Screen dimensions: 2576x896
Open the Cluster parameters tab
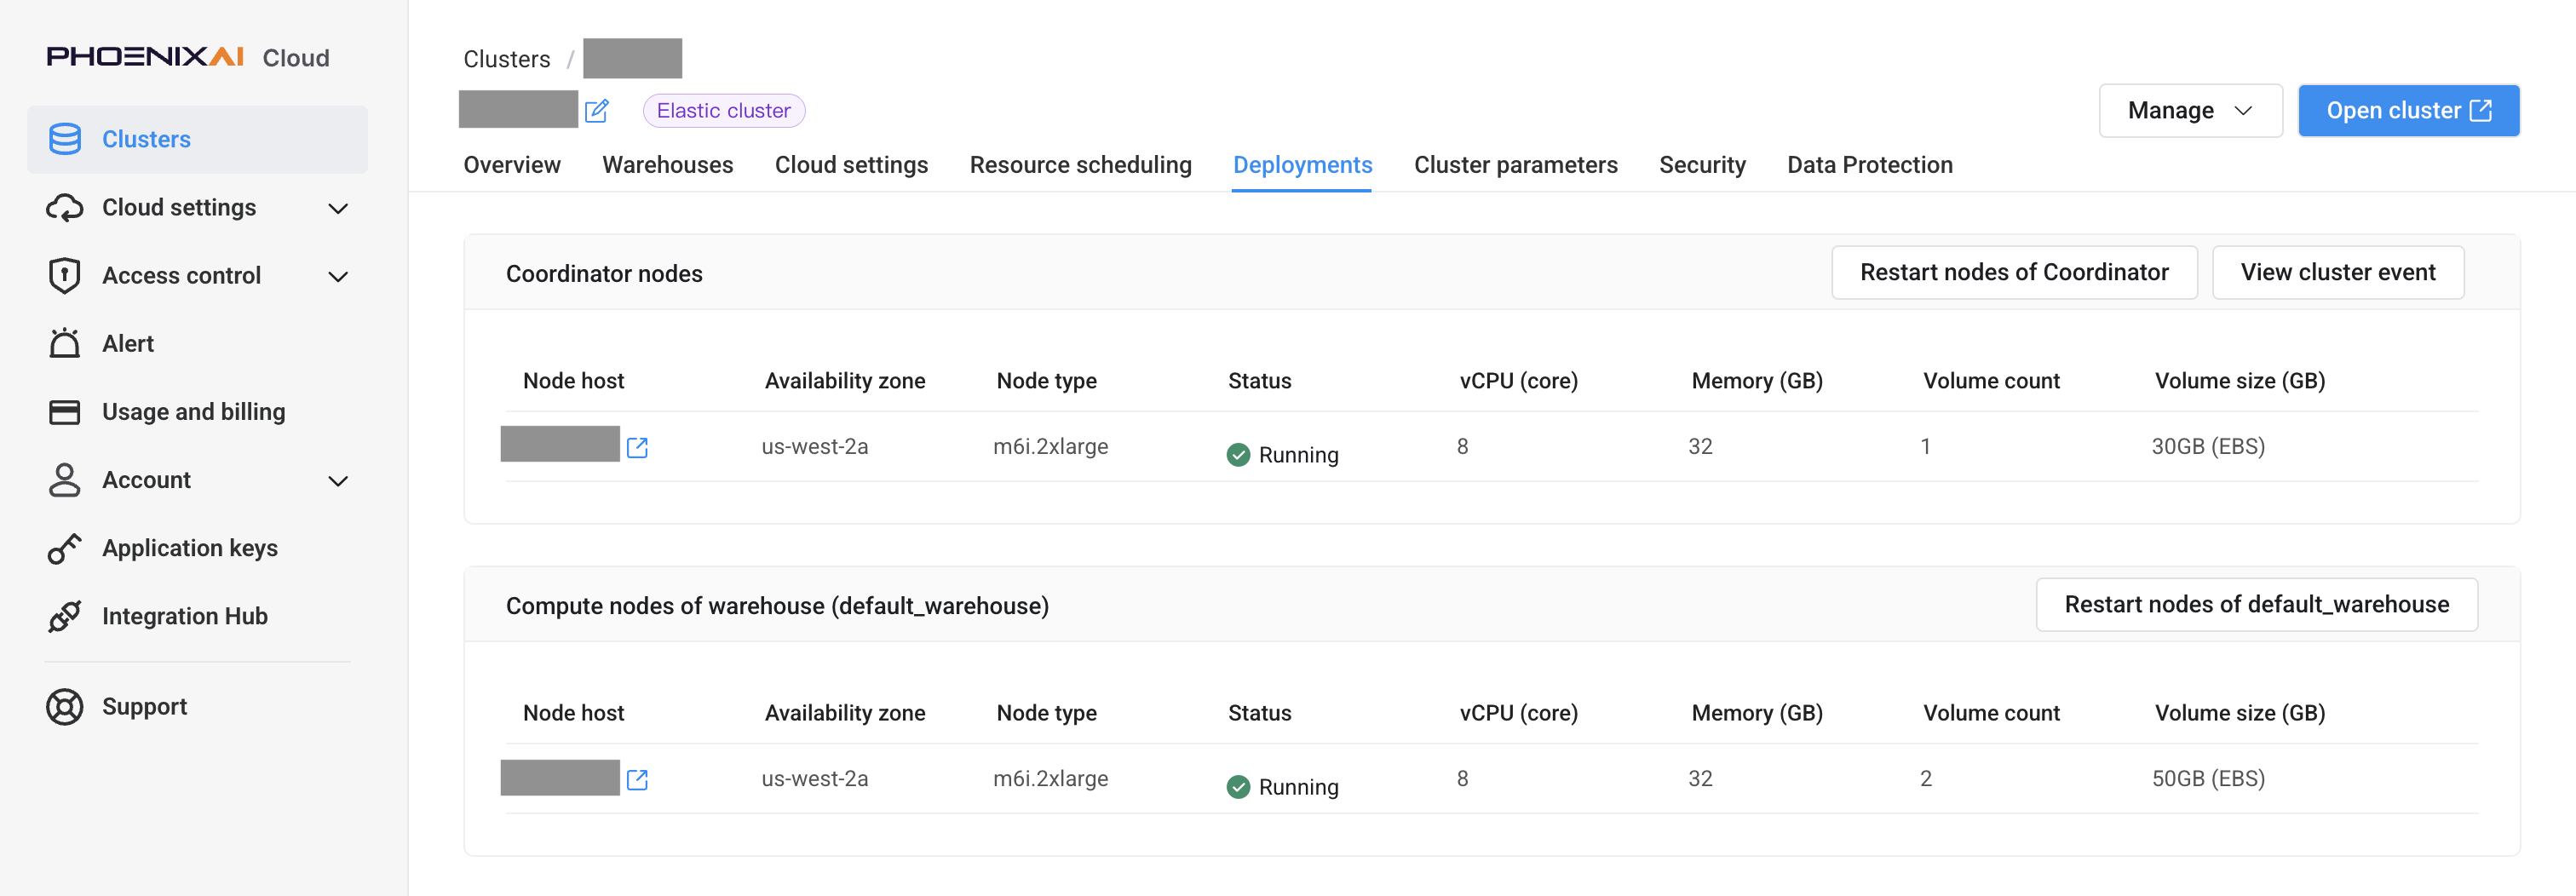tap(1515, 165)
